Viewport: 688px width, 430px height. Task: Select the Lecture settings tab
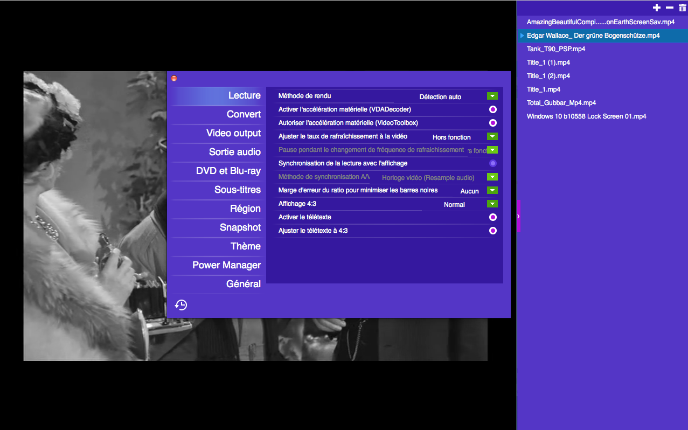[216, 95]
